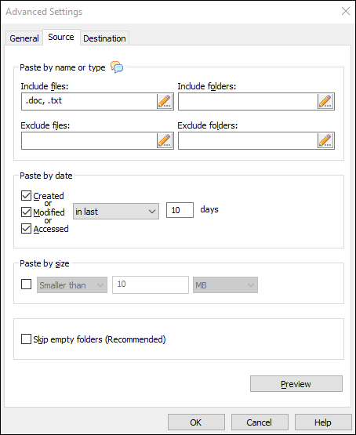Open the Include folders pencil editor
The height and width of the screenshot is (435, 356).
click(x=325, y=101)
